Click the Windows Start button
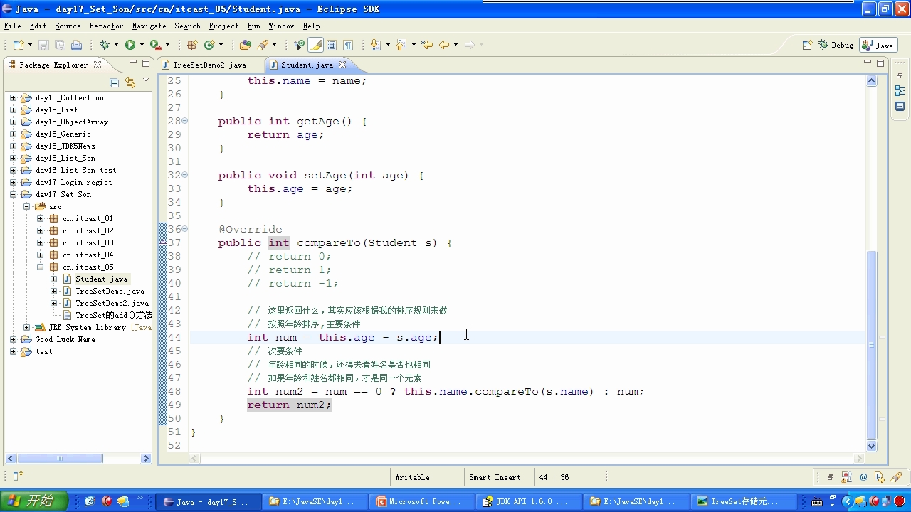 click(33, 501)
